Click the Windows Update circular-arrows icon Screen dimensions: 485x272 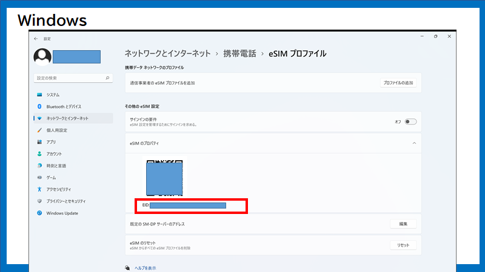39,213
